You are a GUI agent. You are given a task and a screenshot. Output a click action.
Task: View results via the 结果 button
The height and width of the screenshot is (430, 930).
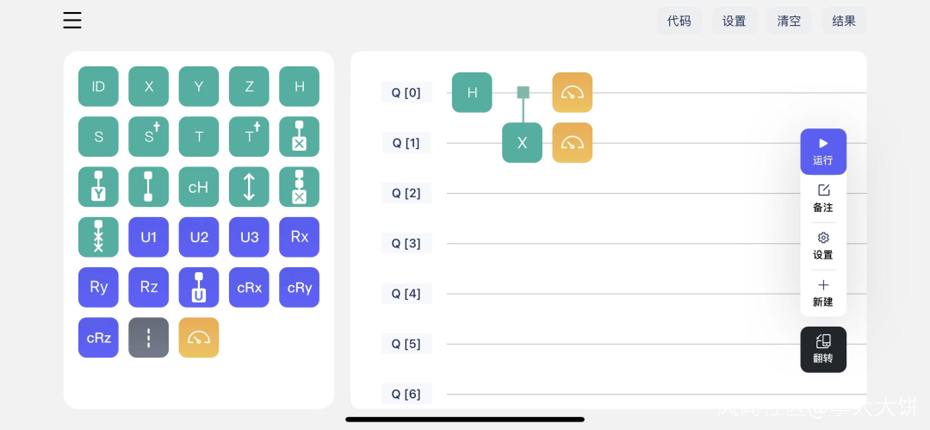click(844, 21)
